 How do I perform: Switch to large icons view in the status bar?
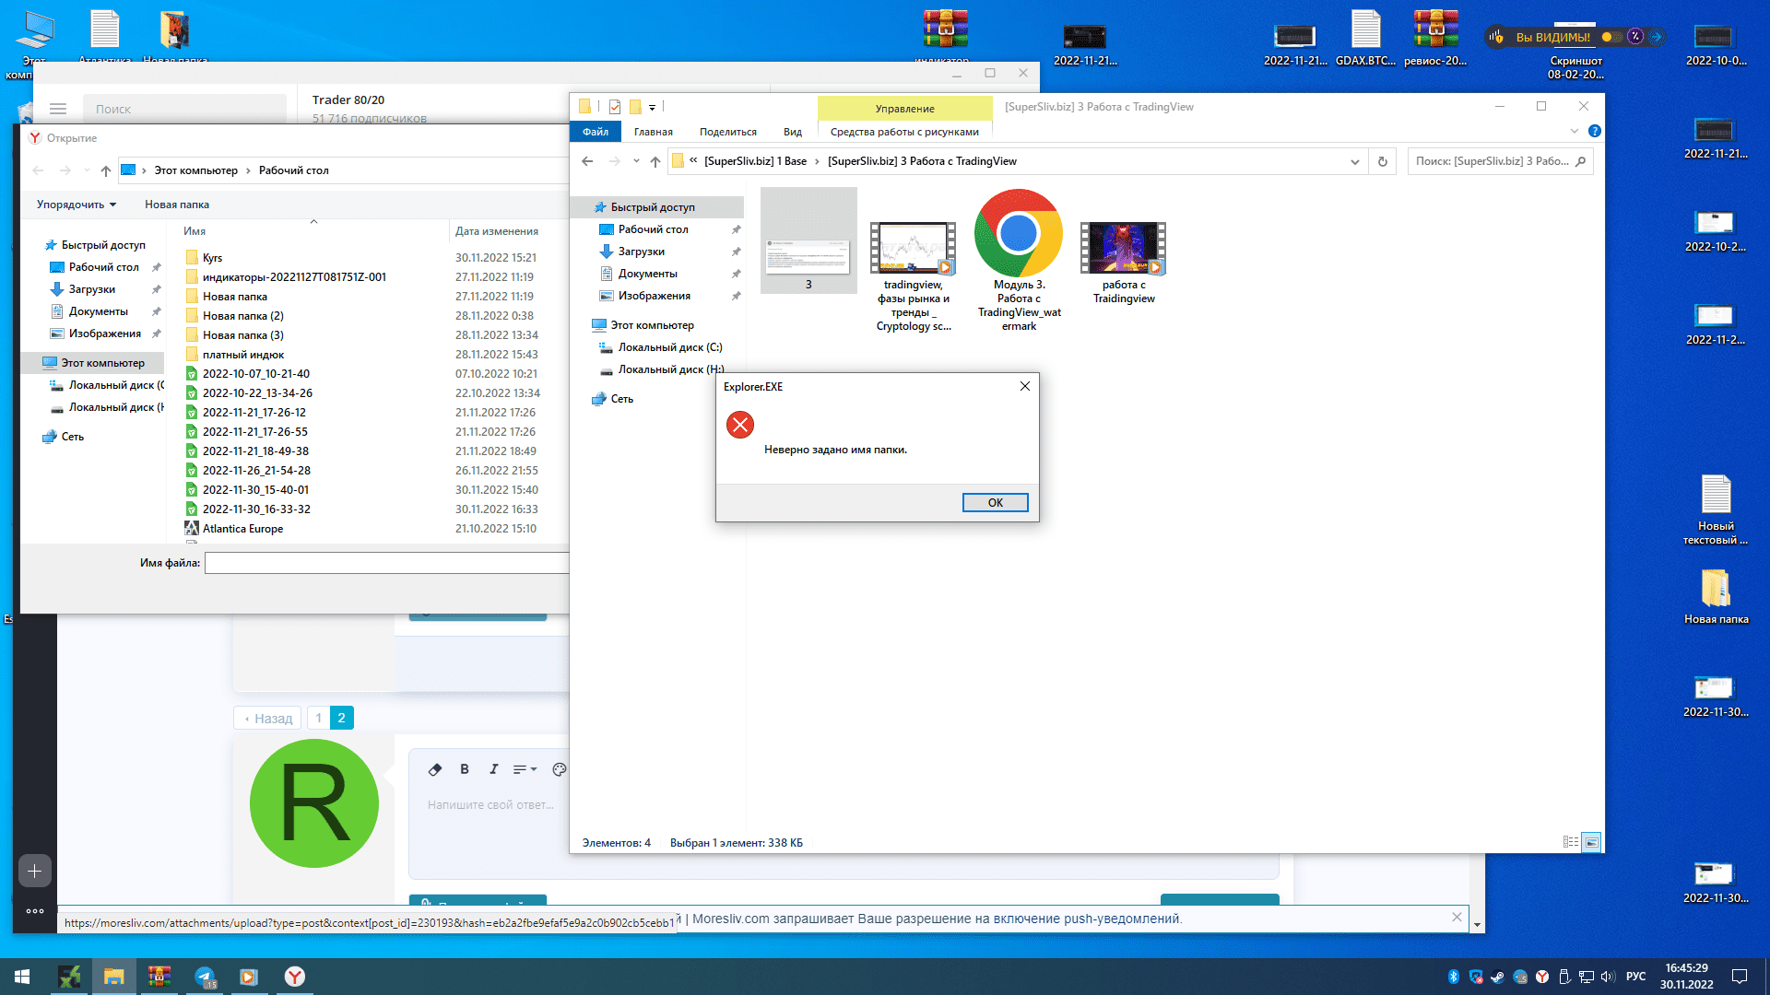[x=1591, y=842]
